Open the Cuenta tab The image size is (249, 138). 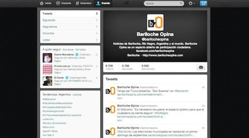[x=103, y=3]
